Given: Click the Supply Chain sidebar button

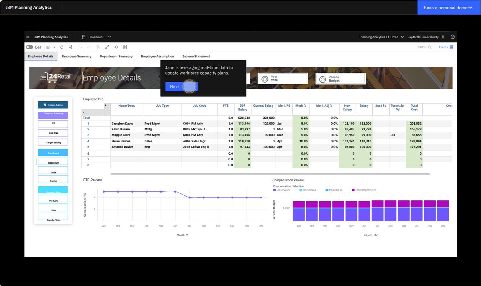Looking at the screenshot, I should coord(53,217).
